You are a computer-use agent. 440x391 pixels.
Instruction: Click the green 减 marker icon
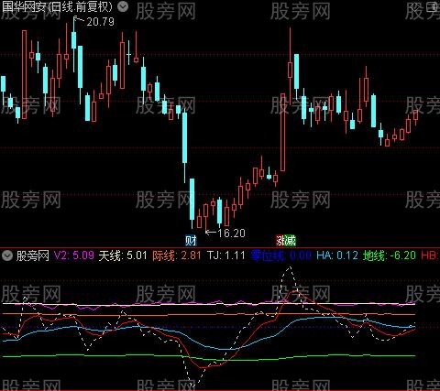[x=291, y=241]
